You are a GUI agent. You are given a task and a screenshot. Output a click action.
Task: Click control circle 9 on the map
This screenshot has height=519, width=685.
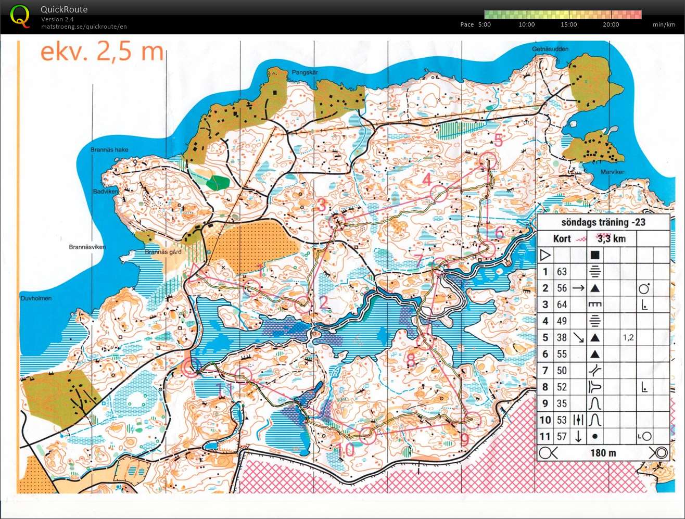click(472, 420)
